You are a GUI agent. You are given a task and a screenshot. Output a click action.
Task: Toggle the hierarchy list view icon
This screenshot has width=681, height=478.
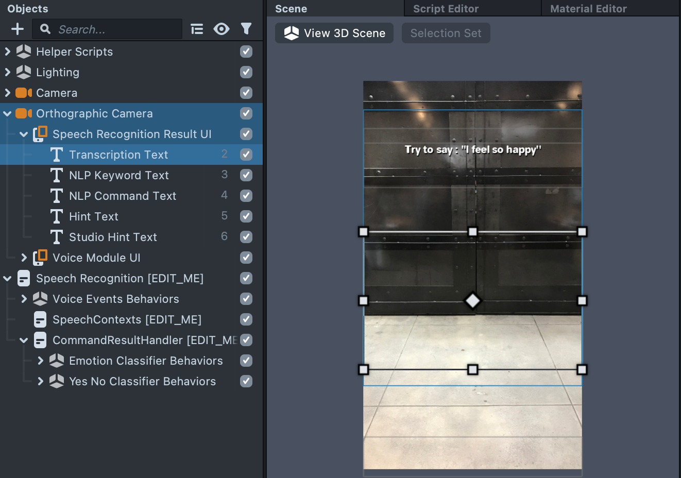point(197,29)
